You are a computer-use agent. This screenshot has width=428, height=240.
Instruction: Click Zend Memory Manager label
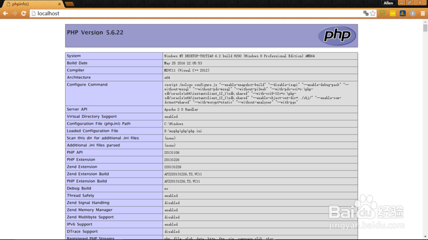tap(89, 210)
